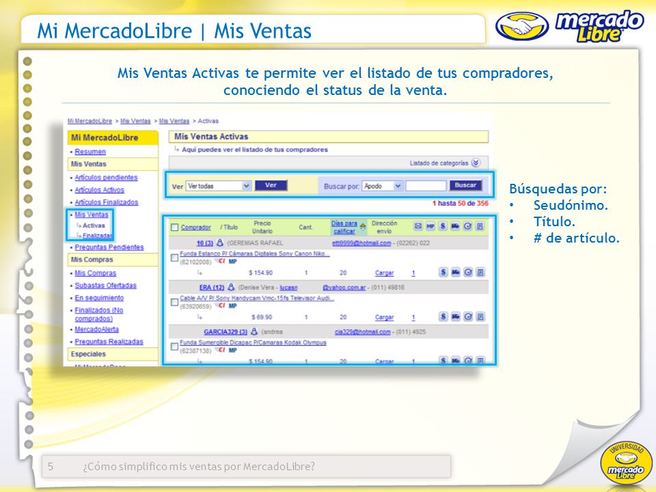Open Preguntas Realizadas in the sidebar
Screen dimensions: 656x492
(109, 342)
